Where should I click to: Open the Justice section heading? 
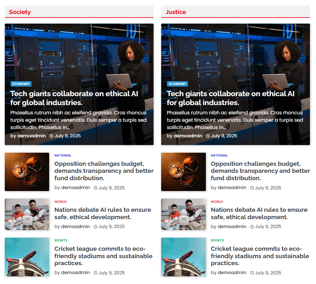point(176,12)
